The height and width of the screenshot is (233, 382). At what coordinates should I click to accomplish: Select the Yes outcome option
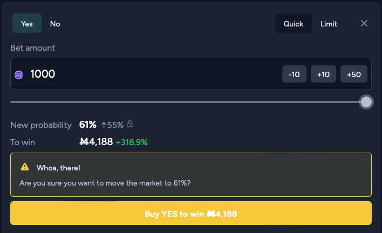coord(27,24)
